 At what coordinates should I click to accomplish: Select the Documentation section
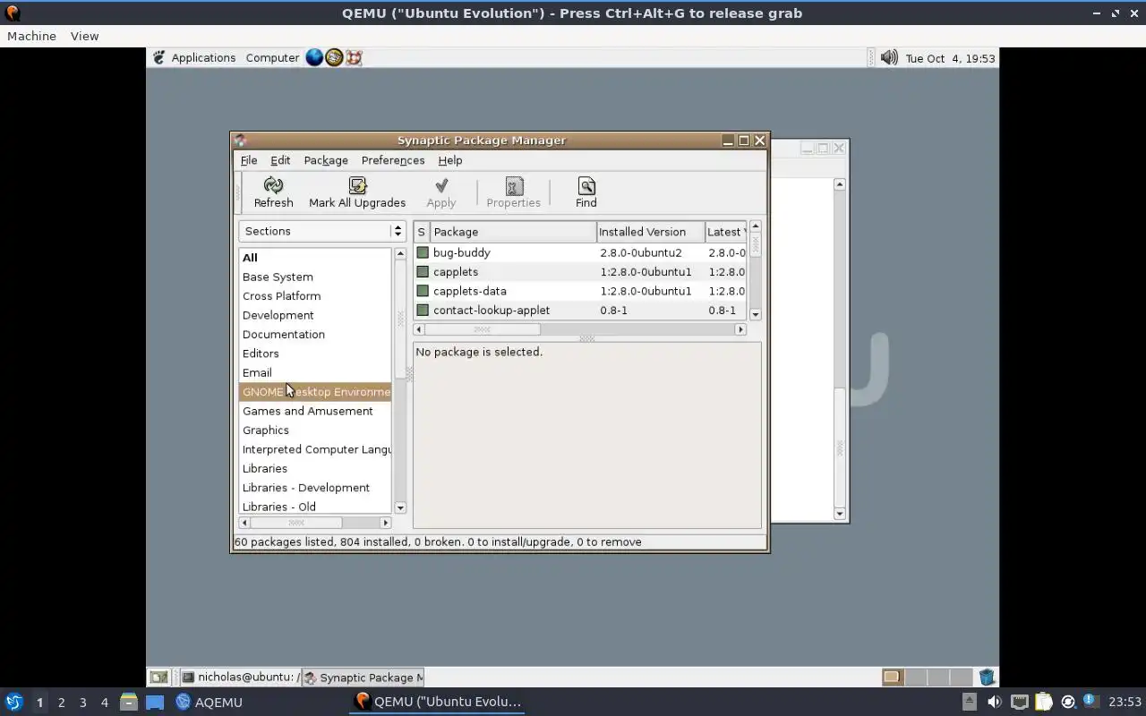click(x=315, y=335)
